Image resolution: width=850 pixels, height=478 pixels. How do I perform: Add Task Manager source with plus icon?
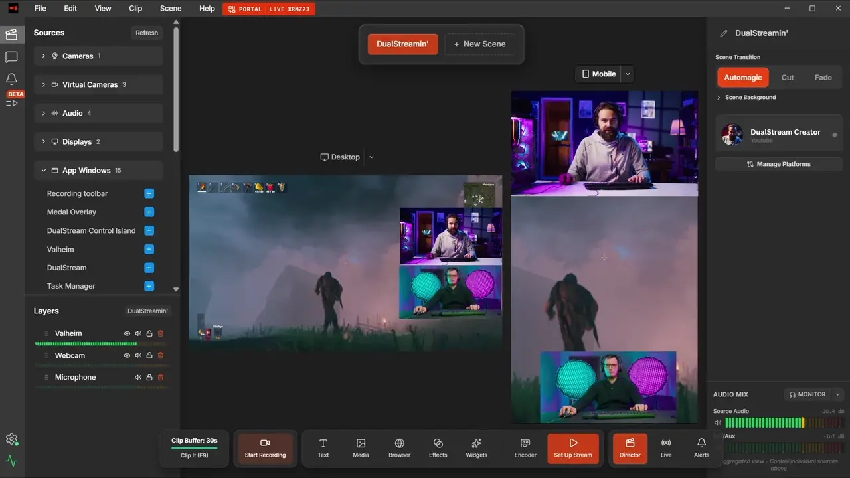tap(149, 286)
